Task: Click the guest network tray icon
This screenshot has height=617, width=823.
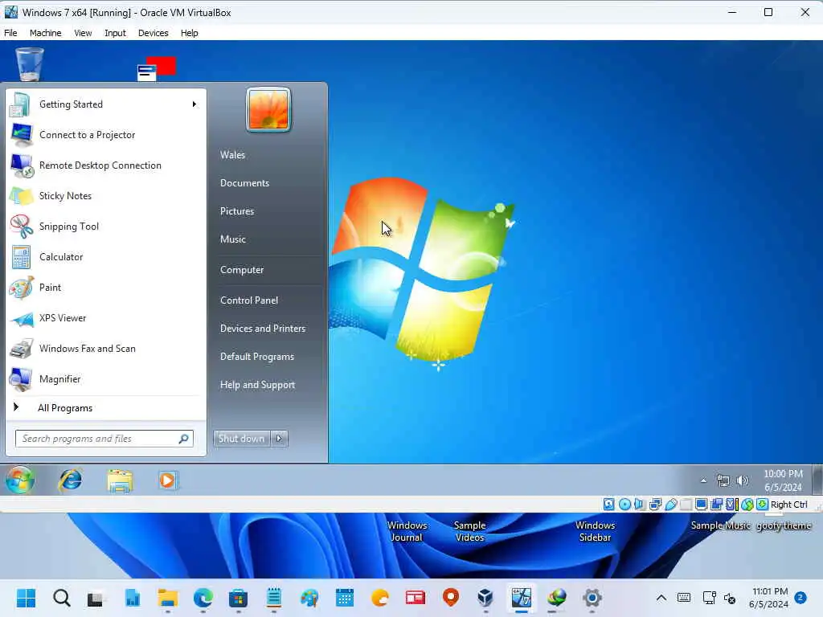Action: click(x=723, y=480)
